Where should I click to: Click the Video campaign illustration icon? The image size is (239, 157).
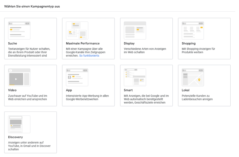point(19,77)
